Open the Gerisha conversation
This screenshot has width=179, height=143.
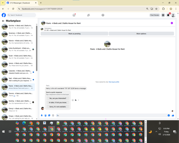tap(18, 27)
